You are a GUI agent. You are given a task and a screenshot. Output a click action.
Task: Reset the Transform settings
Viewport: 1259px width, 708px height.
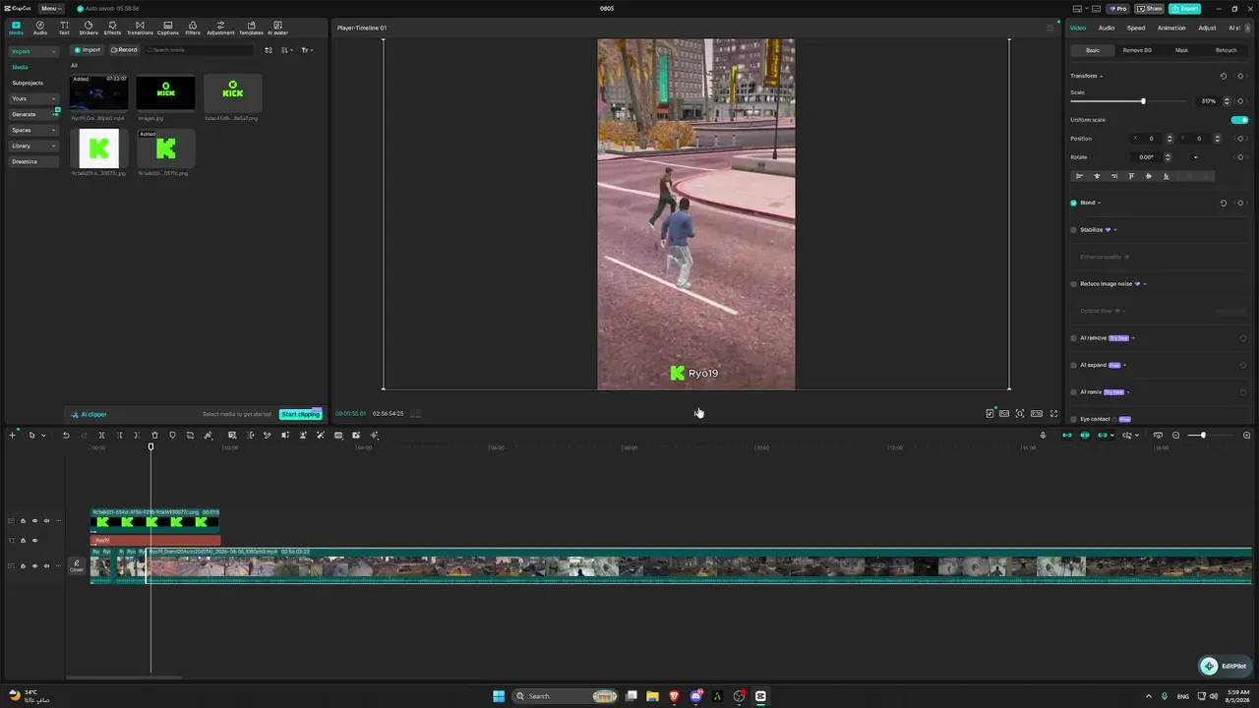pos(1224,76)
